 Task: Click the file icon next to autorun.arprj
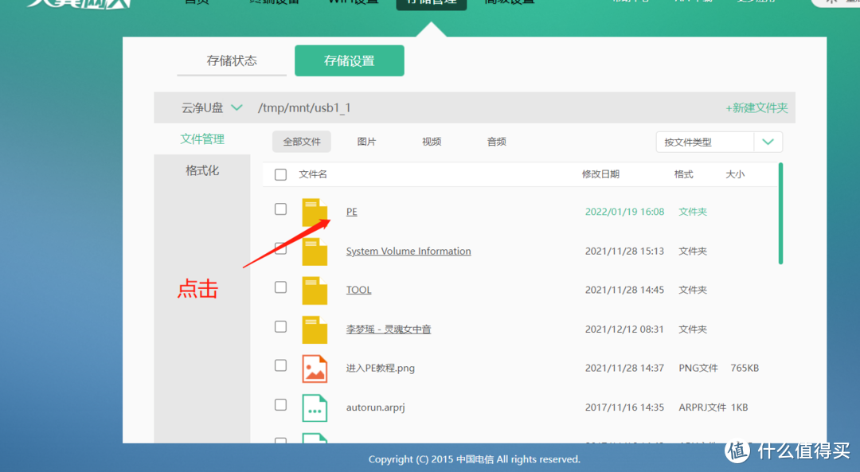tap(314, 407)
